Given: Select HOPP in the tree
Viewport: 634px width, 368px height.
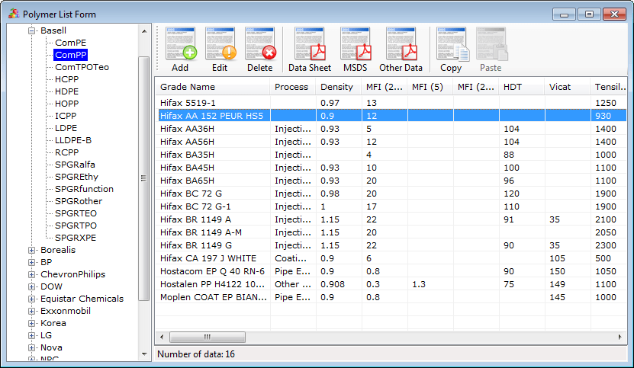Looking at the screenshot, I should click(x=66, y=104).
